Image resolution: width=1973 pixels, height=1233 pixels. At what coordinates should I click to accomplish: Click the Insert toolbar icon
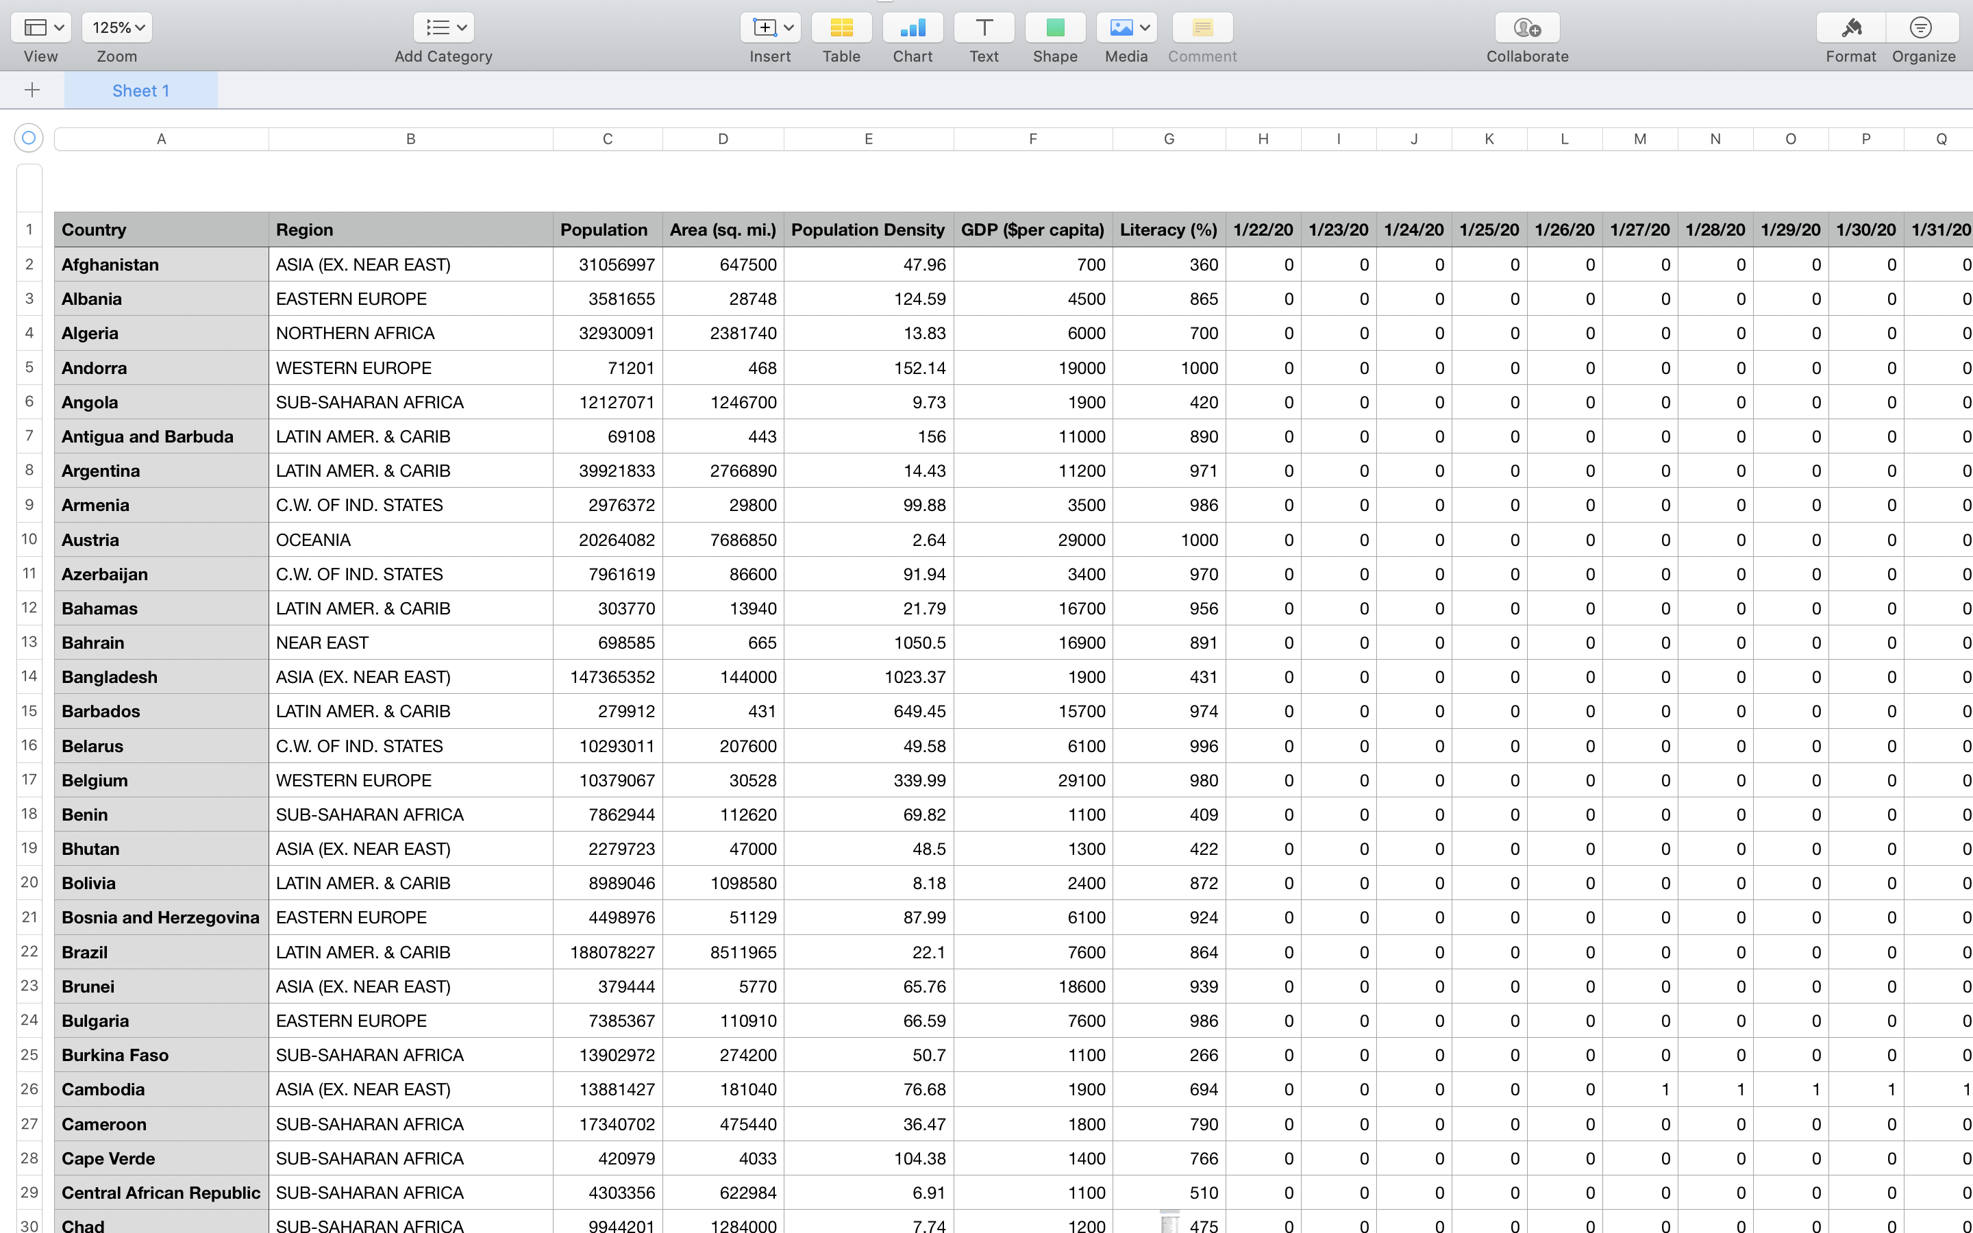pos(764,27)
